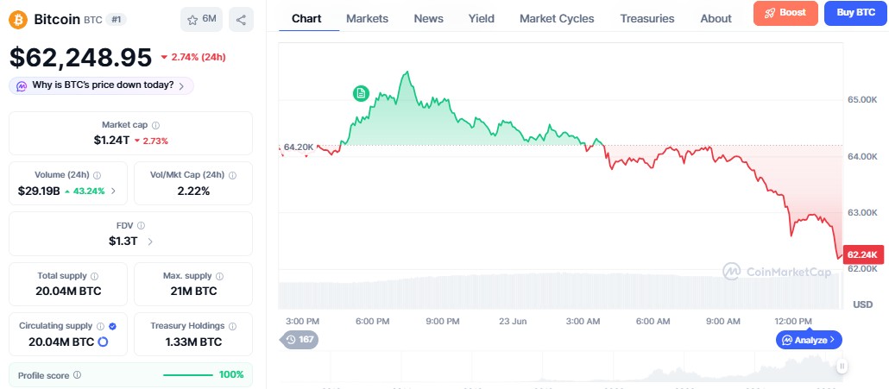Click the 167 history events badge
Viewport: 889px width, 389px height.
click(299, 340)
